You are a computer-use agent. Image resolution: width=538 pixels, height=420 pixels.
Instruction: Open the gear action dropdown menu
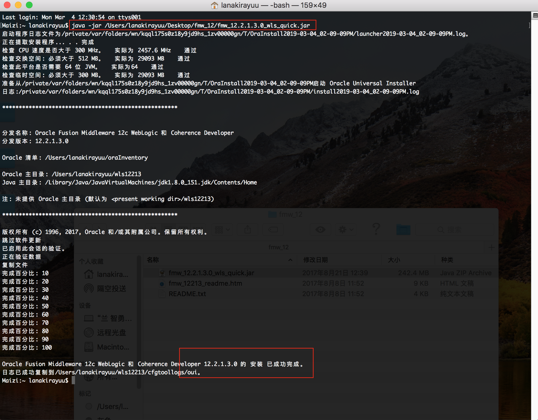tap(346, 230)
